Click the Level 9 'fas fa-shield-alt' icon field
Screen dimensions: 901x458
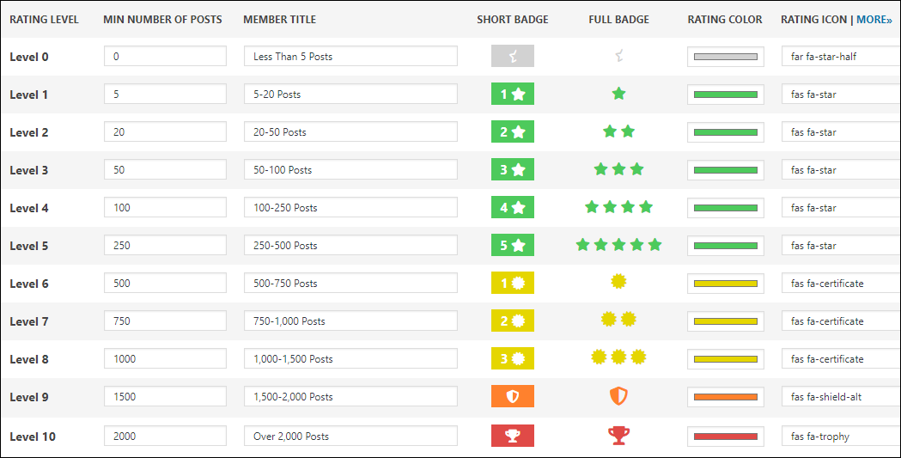(x=840, y=397)
